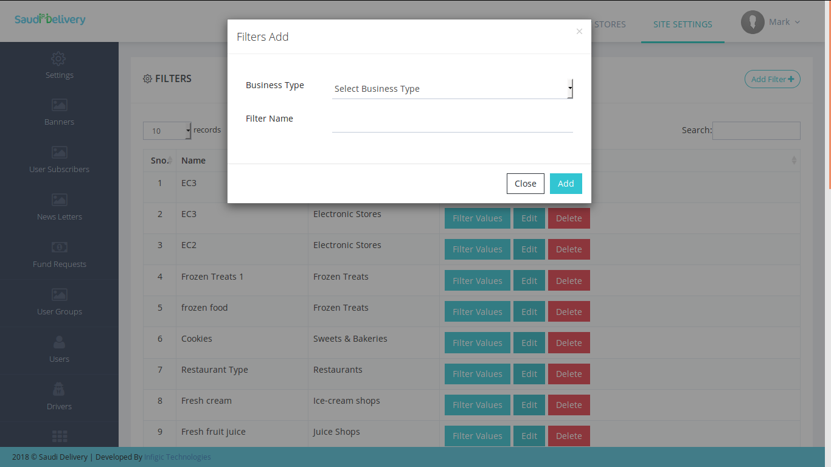Delete the Cookies filter row
This screenshot has height=467, width=831.
(x=568, y=343)
